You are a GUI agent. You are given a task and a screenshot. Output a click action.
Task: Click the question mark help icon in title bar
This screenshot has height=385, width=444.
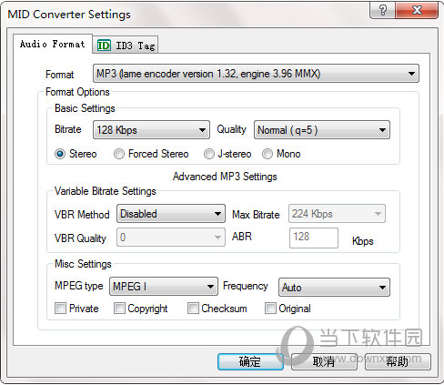pyautogui.click(x=383, y=10)
